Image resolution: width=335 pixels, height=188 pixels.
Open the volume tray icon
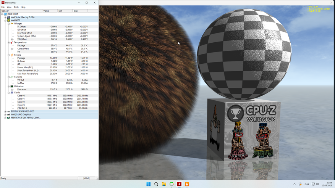[x=317, y=184]
